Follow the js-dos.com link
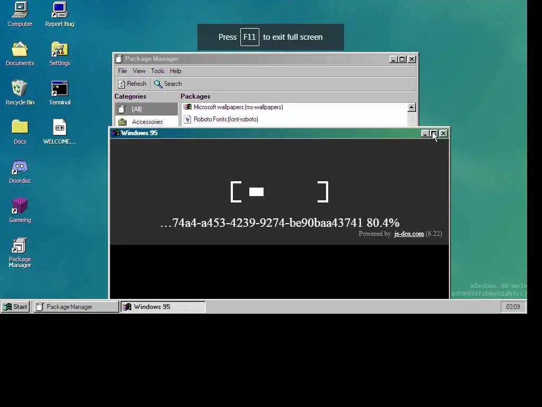Image resolution: width=542 pixels, height=407 pixels. tap(409, 234)
